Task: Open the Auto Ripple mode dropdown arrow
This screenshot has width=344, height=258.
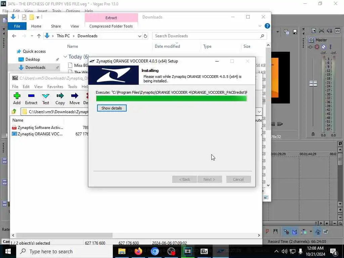Action: [x=310, y=231]
